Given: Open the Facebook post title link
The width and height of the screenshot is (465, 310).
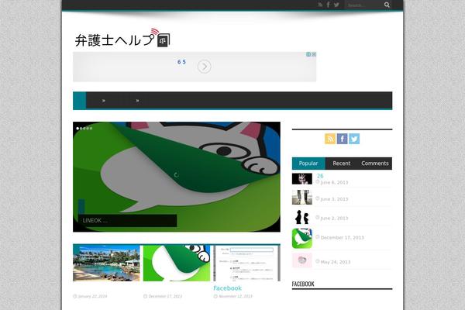Looking at the screenshot, I should tap(227, 288).
